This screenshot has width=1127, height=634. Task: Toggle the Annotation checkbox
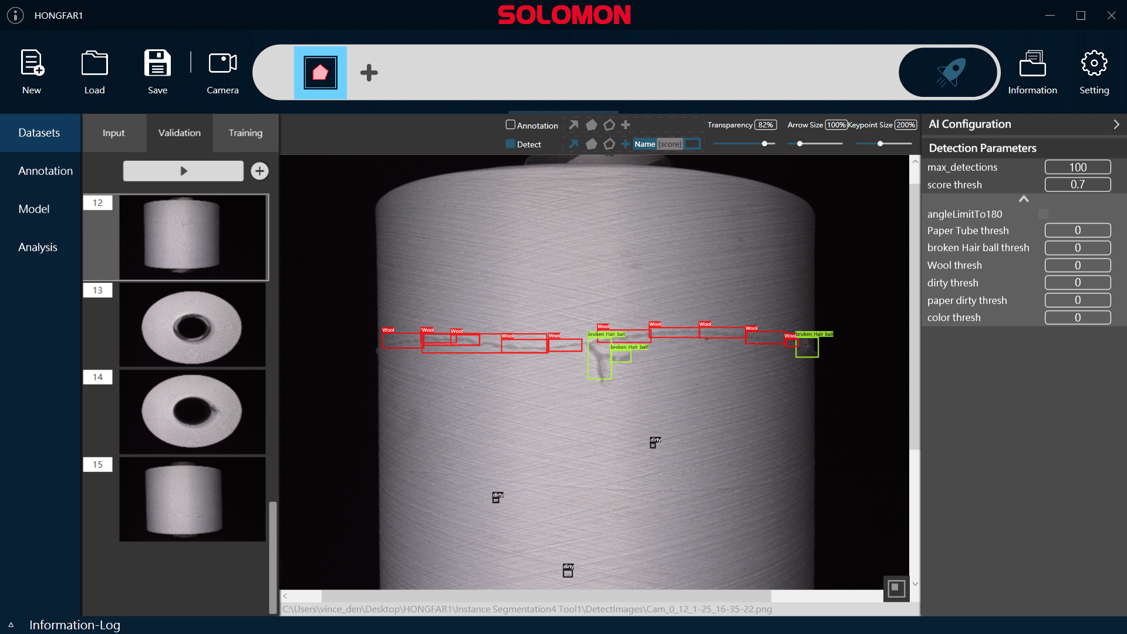click(x=509, y=124)
